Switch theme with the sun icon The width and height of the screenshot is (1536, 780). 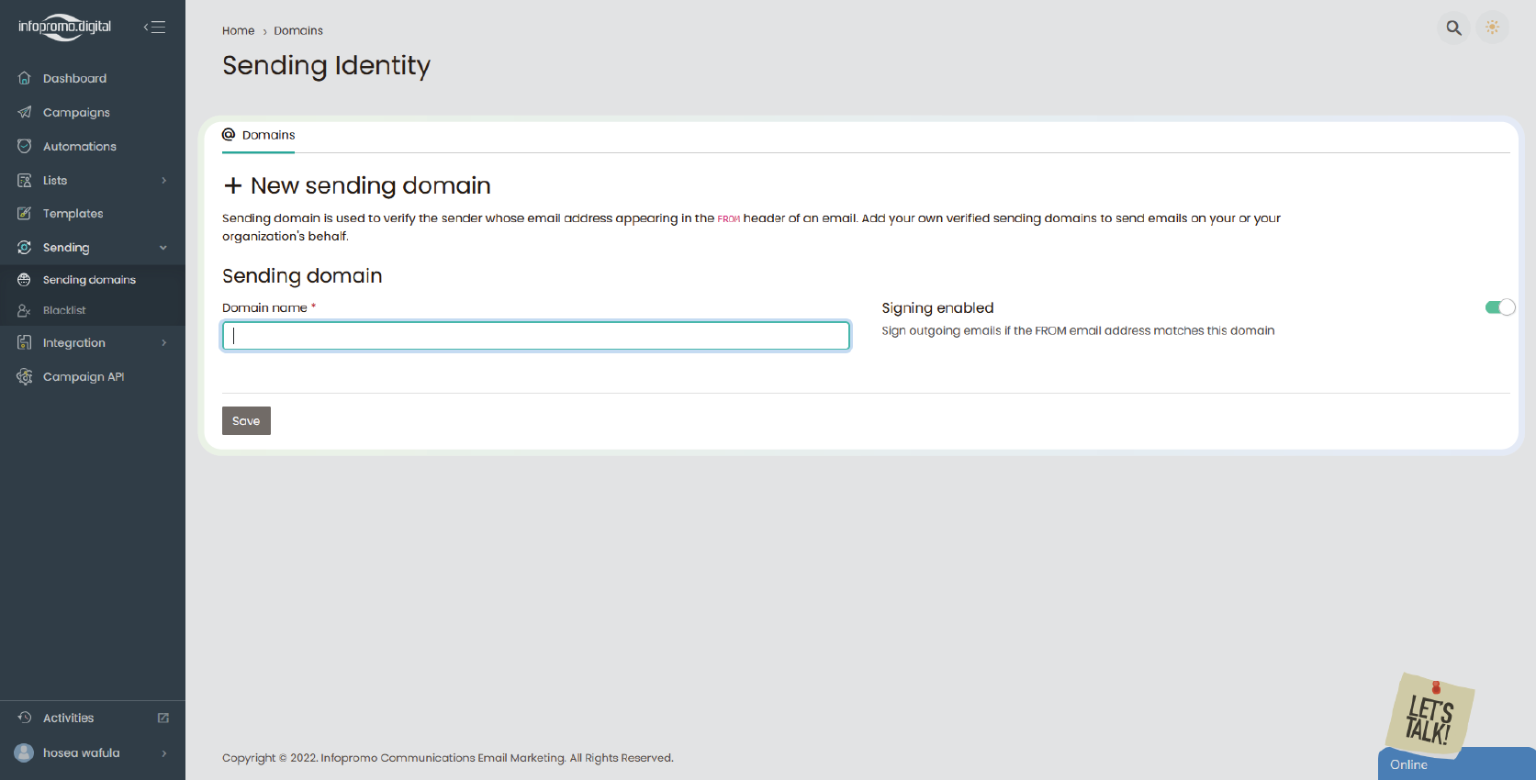(1492, 28)
